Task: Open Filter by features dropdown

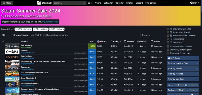Action: [x=183, y=74]
